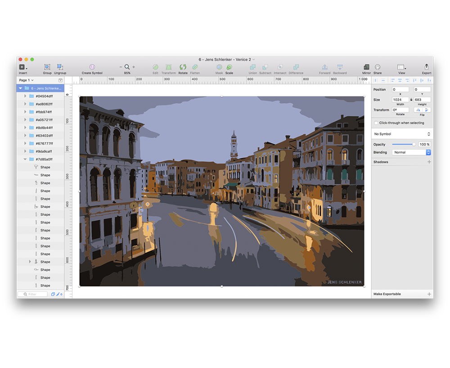Apply Difference boolean operation

(x=296, y=67)
